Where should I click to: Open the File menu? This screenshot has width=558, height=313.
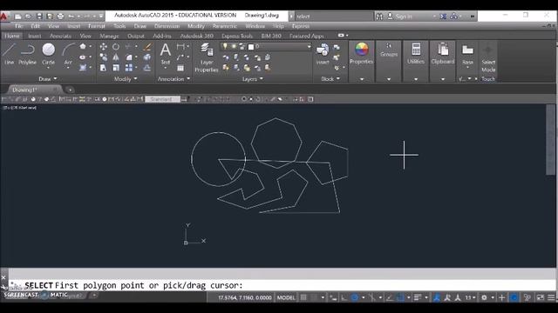(18, 26)
